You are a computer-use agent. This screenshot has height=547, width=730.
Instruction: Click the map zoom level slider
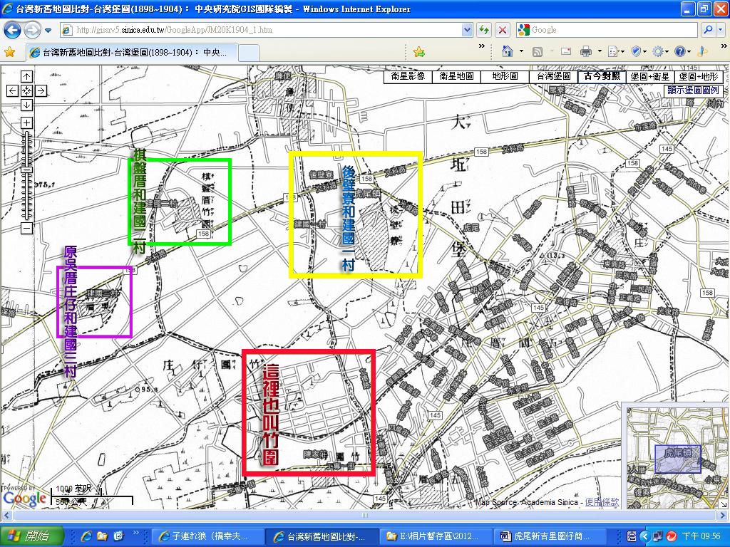(x=26, y=176)
